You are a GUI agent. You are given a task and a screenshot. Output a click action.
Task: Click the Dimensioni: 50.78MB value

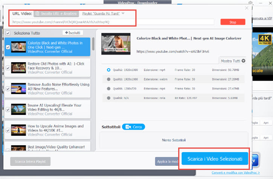(226, 70)
